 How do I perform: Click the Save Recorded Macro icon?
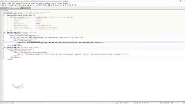pyautogui.click(x=72, y=5)
